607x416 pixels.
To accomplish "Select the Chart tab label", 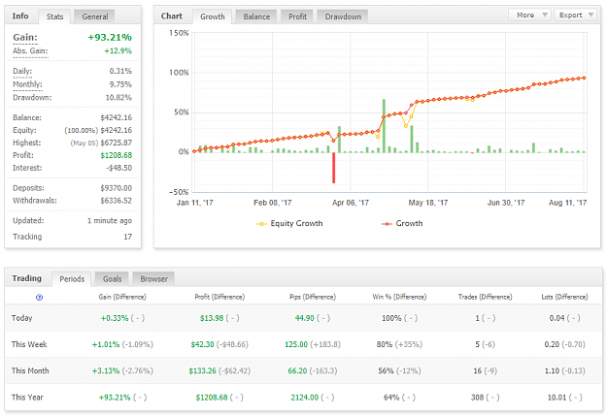I will (x=172, y=16).
